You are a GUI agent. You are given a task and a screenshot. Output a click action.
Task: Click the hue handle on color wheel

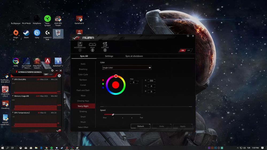pyautogui.click(x=116, y=76)
